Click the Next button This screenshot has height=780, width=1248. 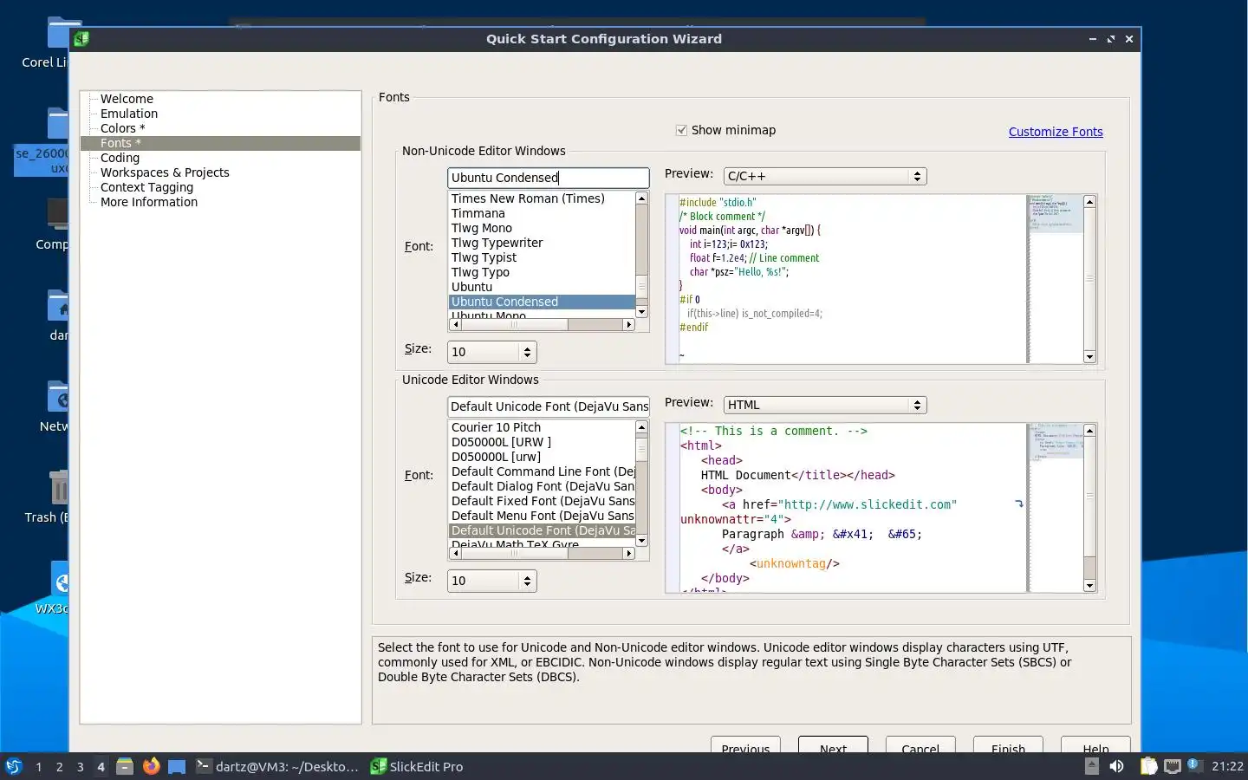(833, 744)
